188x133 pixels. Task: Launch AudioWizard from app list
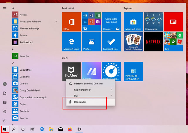coord(26,42)
